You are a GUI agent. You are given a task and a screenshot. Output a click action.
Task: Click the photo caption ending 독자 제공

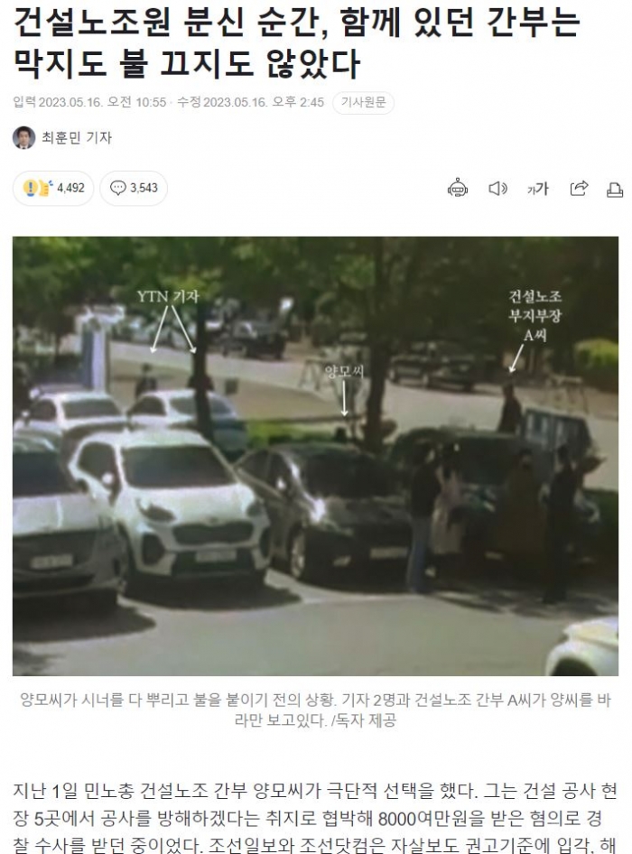click(x=315, y=710)
